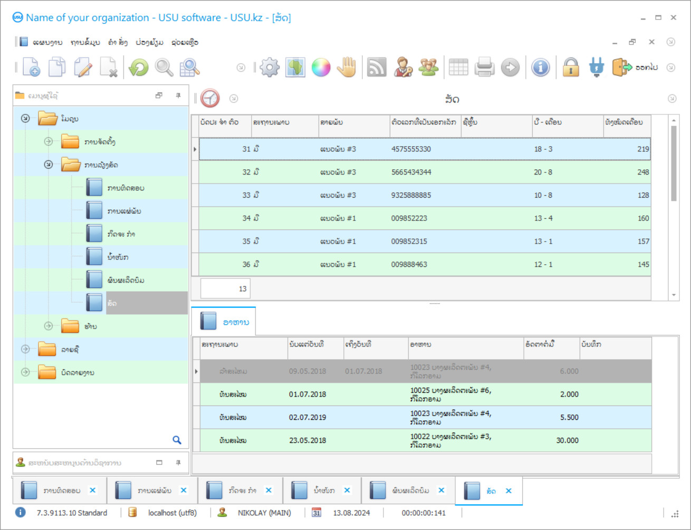Click the copy record icon

(x=57, y=68)
